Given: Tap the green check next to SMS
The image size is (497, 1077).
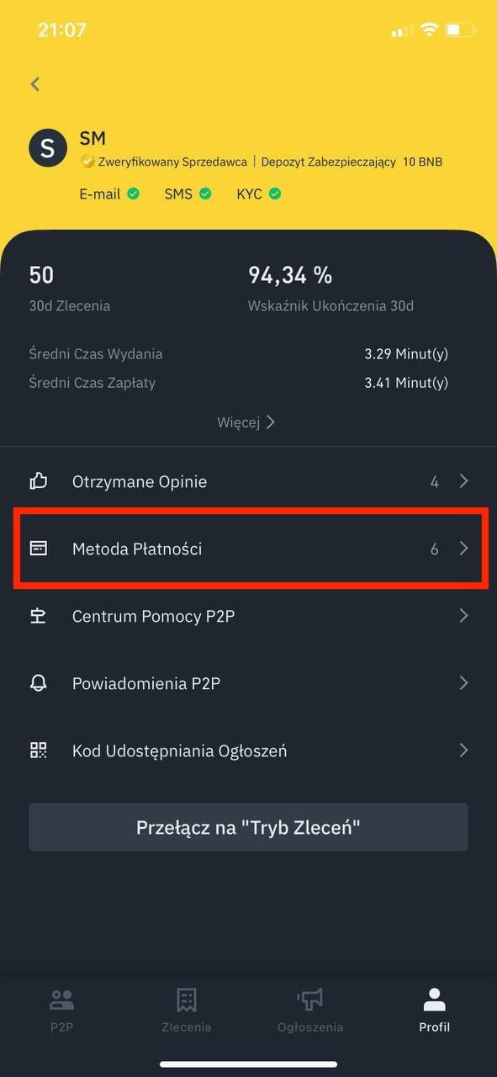Looking at the screenshot, I should click(x=205, y=194).
